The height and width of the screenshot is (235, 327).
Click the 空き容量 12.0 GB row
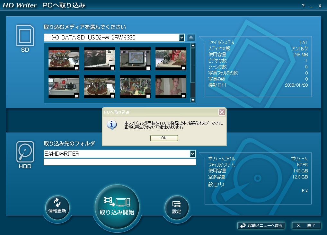pos(258,177)
